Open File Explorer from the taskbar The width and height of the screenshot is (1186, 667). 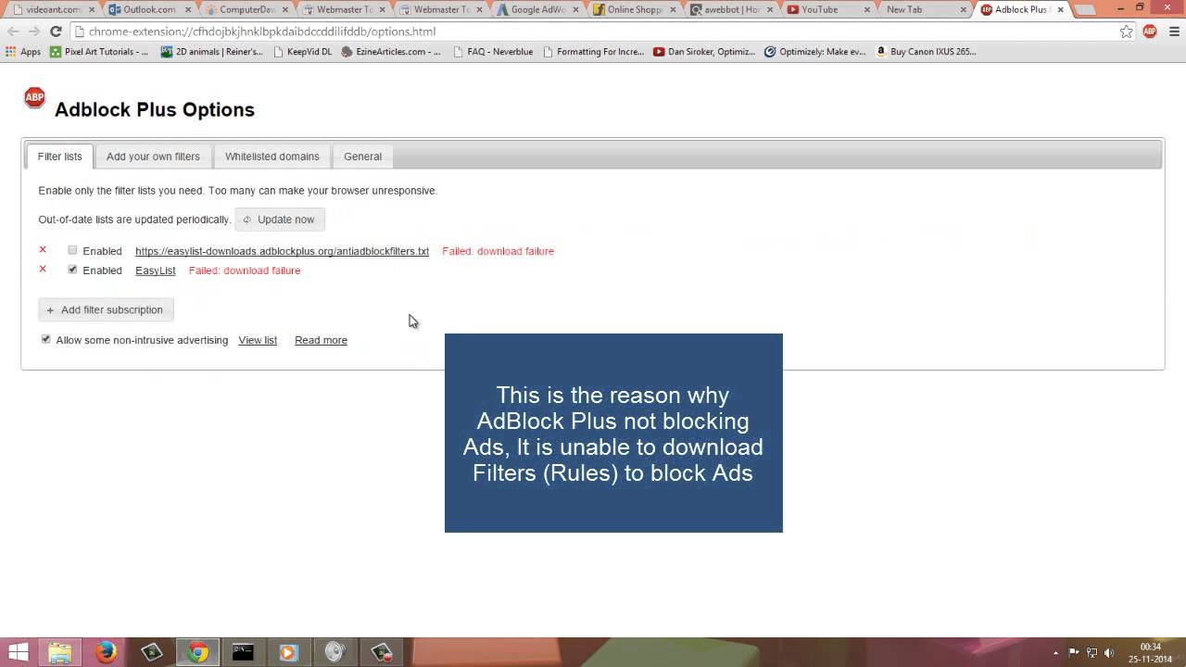60,652
